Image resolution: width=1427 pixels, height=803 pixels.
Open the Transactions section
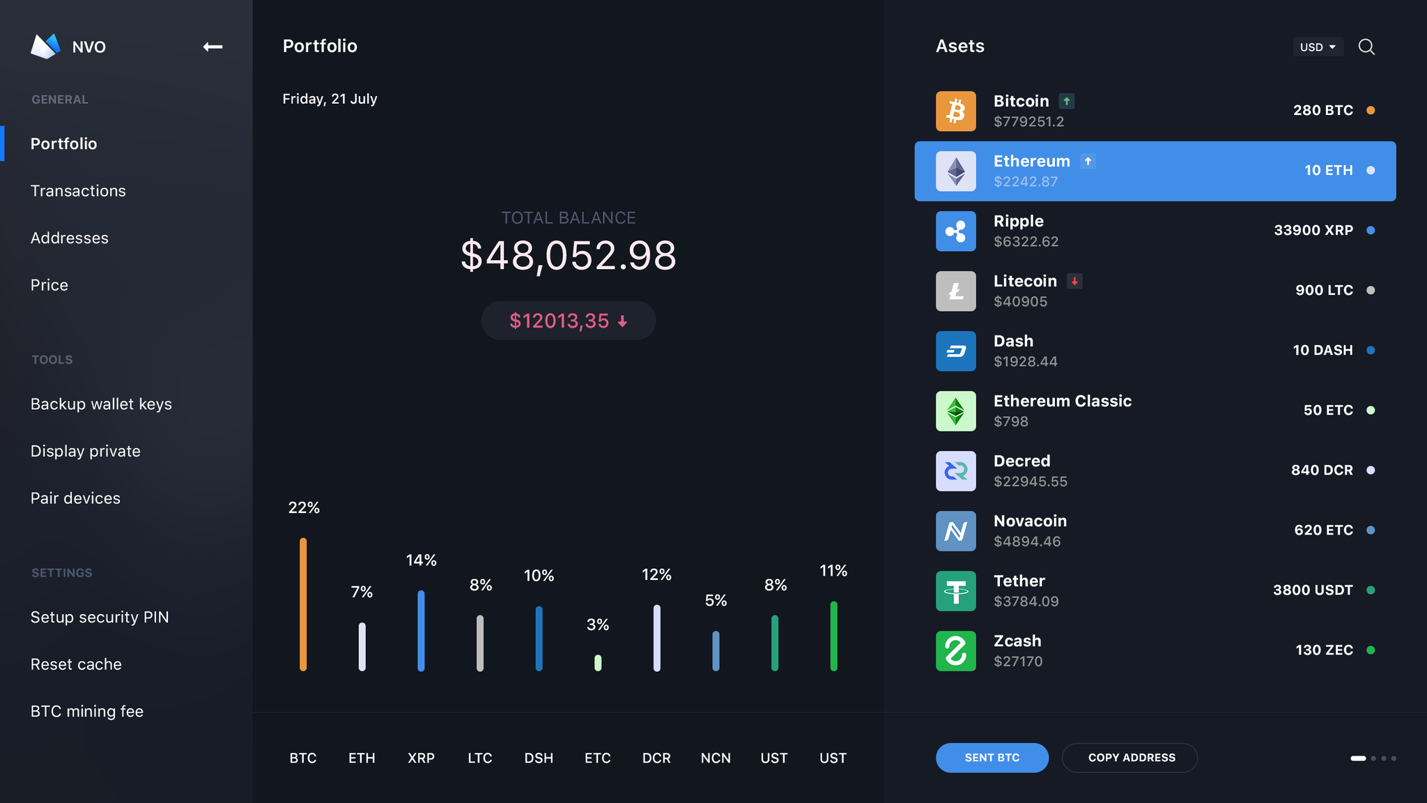click(x=78, y=191)
